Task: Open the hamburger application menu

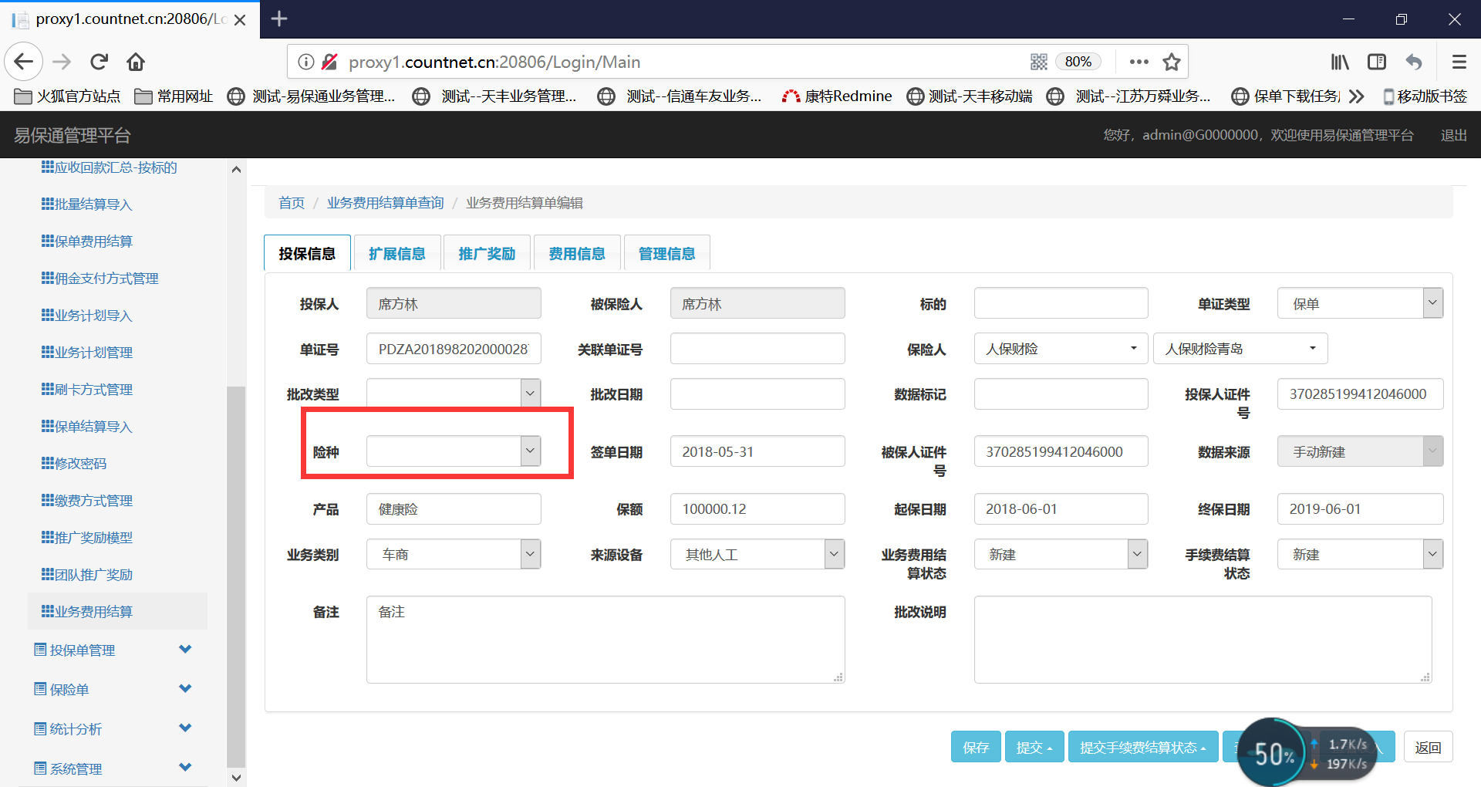Action: tap(1459, 62)
